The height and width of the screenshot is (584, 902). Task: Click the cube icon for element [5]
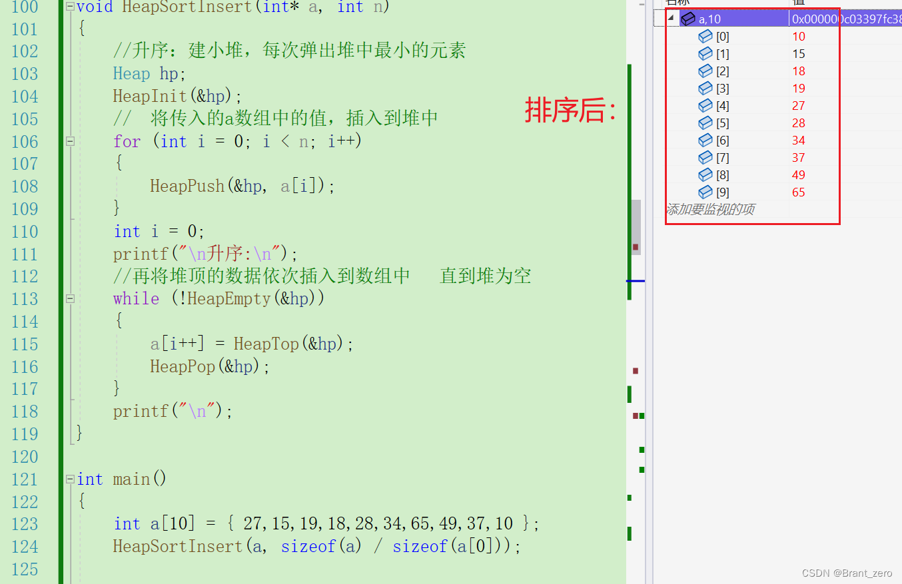[x=705, y=123]
